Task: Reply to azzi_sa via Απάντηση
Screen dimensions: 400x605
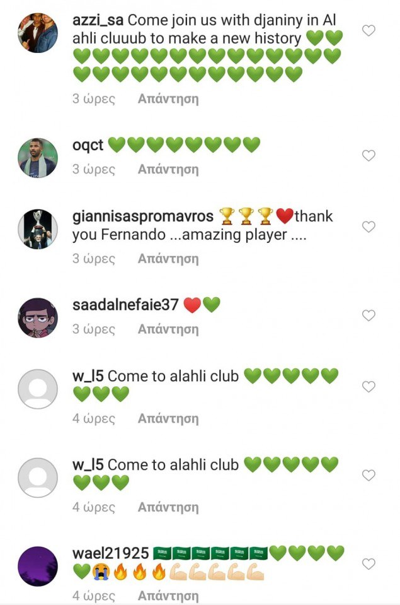Action: 168,99
